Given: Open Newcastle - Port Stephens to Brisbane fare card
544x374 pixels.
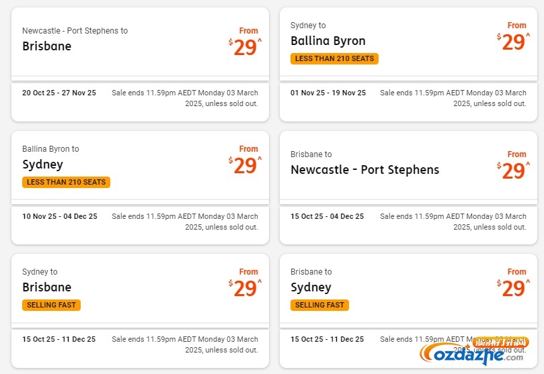Looking at the screenshot, I should coord(140,64).
